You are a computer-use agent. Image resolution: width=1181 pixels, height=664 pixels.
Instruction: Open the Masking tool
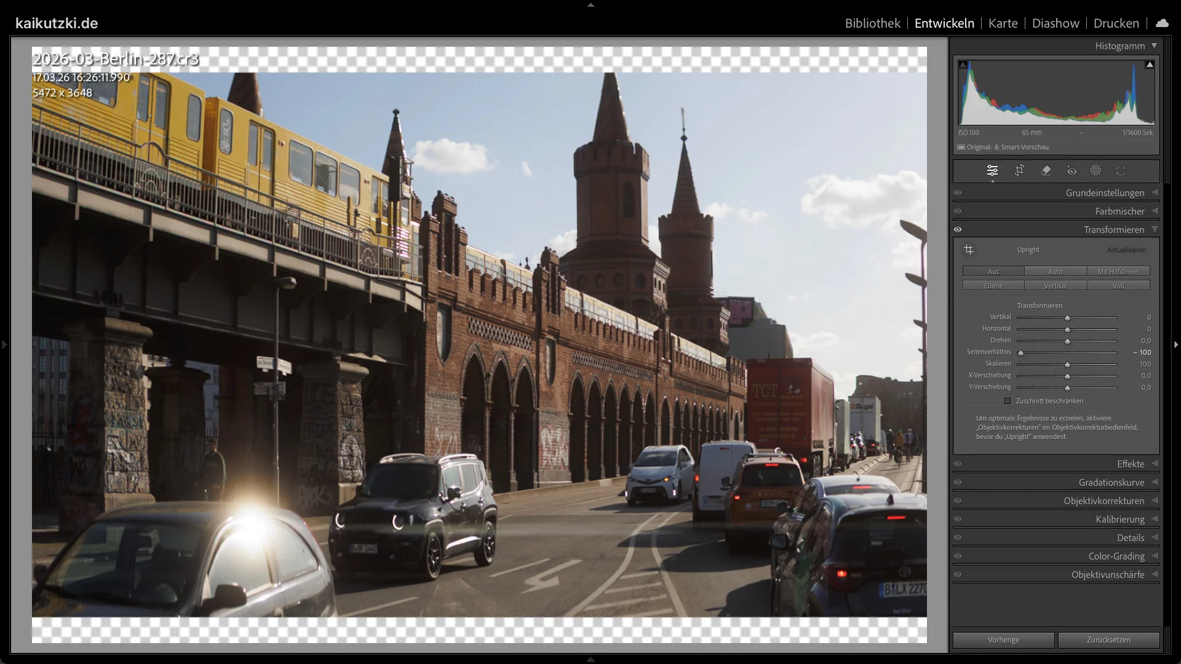[1096, 170]
